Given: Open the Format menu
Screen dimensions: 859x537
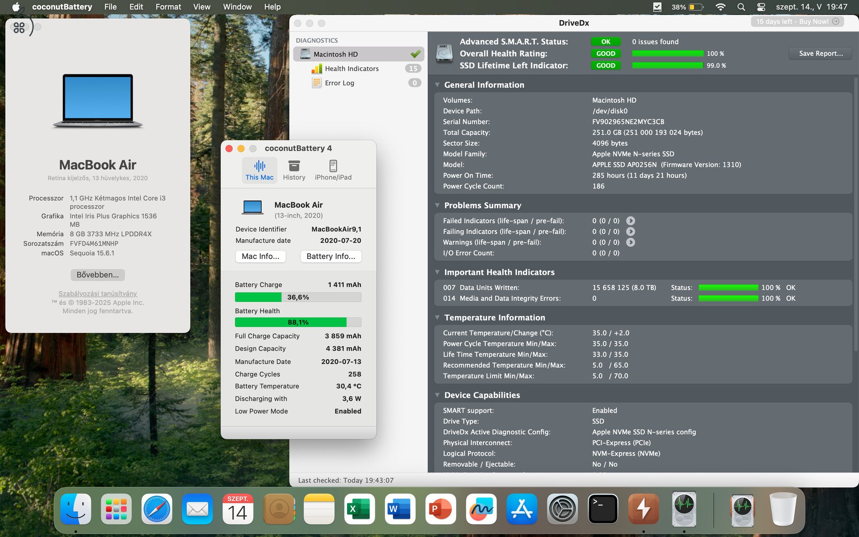Looking at the screenshot, I should pos(168,7).
